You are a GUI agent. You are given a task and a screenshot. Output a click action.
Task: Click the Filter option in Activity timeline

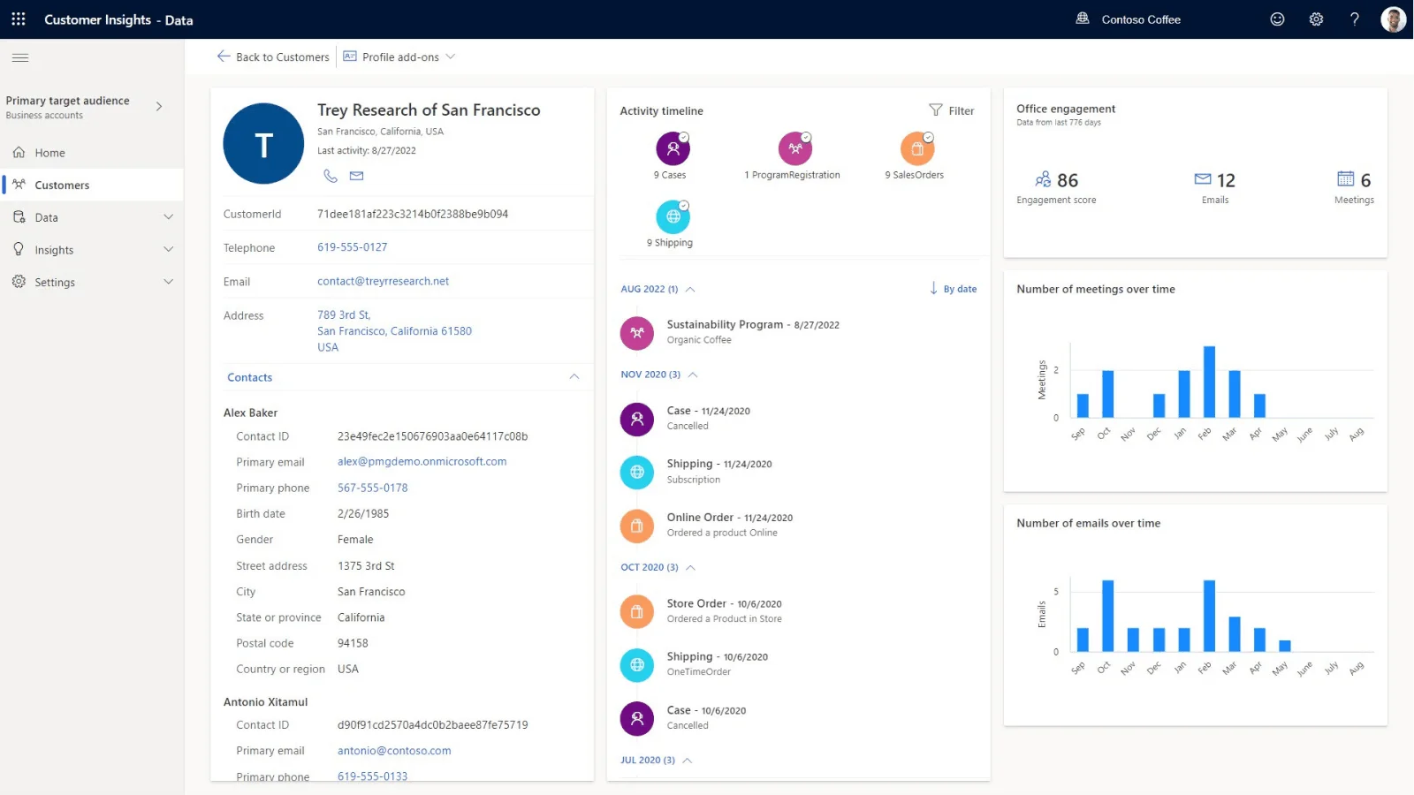tap(952, 110)
